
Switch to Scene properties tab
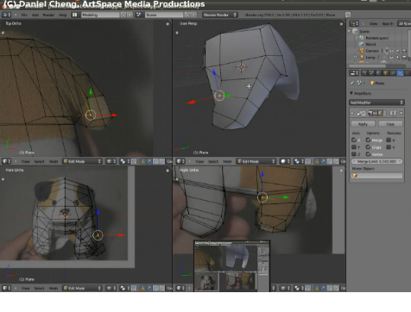[371, 73]
